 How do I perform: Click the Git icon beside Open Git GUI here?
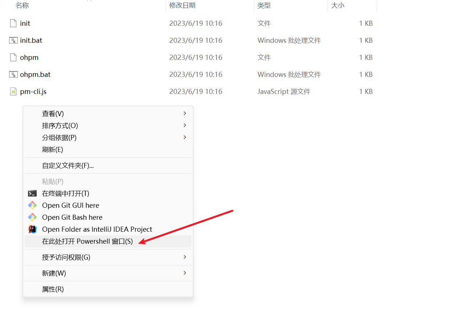pyautogui.click(x=32, y=205)
